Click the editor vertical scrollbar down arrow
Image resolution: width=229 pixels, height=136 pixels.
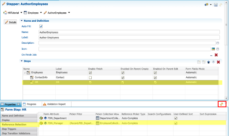click(x=226, y=98)
